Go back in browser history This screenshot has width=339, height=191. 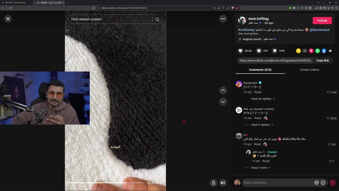pyautogui.click(x=3, y=8)
